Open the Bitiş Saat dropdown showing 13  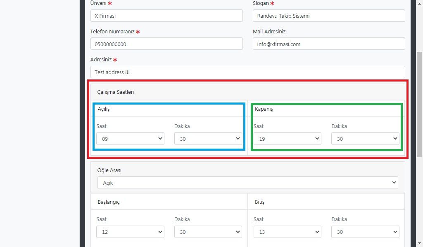287,232
